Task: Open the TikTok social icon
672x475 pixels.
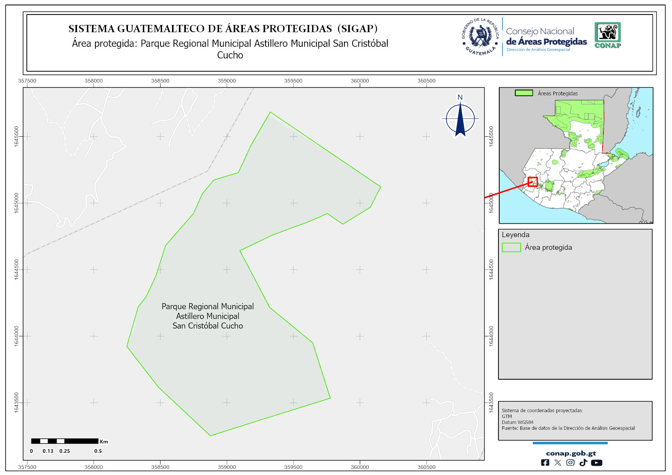Action: [583, 463]
